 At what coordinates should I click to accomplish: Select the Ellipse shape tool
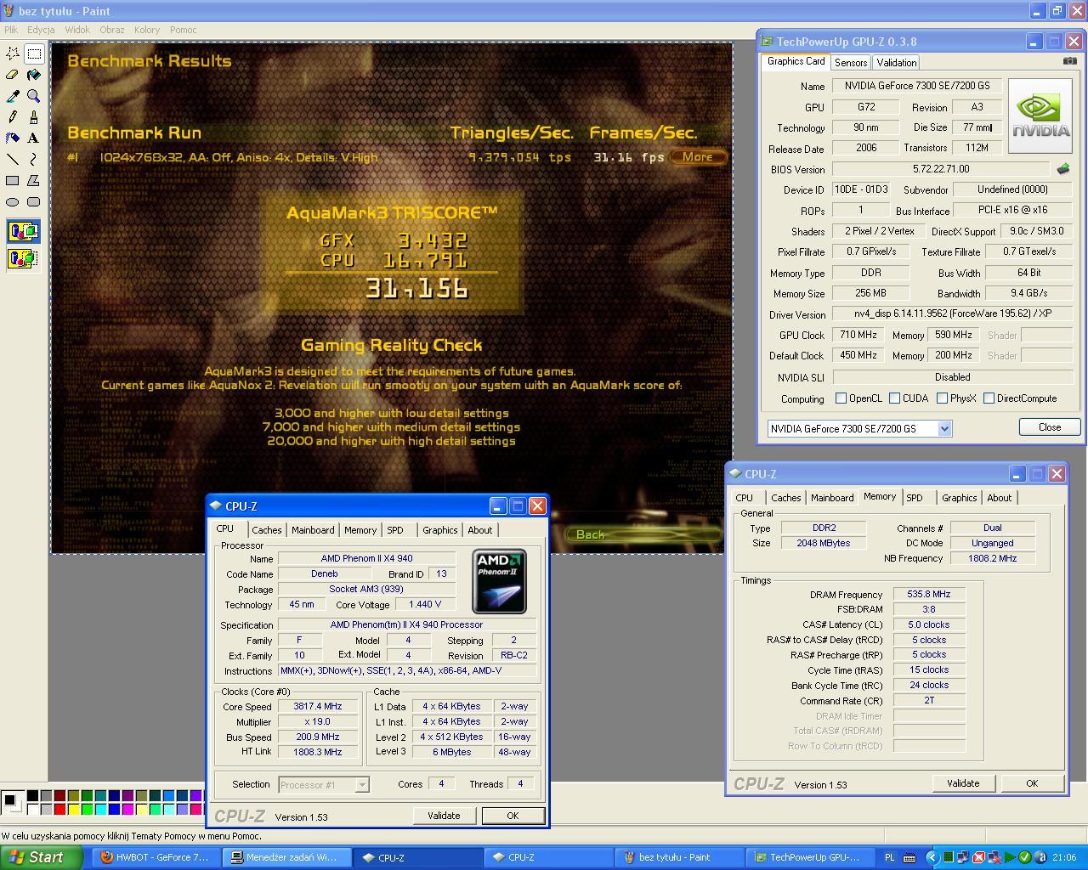click(x=13, y=201)
